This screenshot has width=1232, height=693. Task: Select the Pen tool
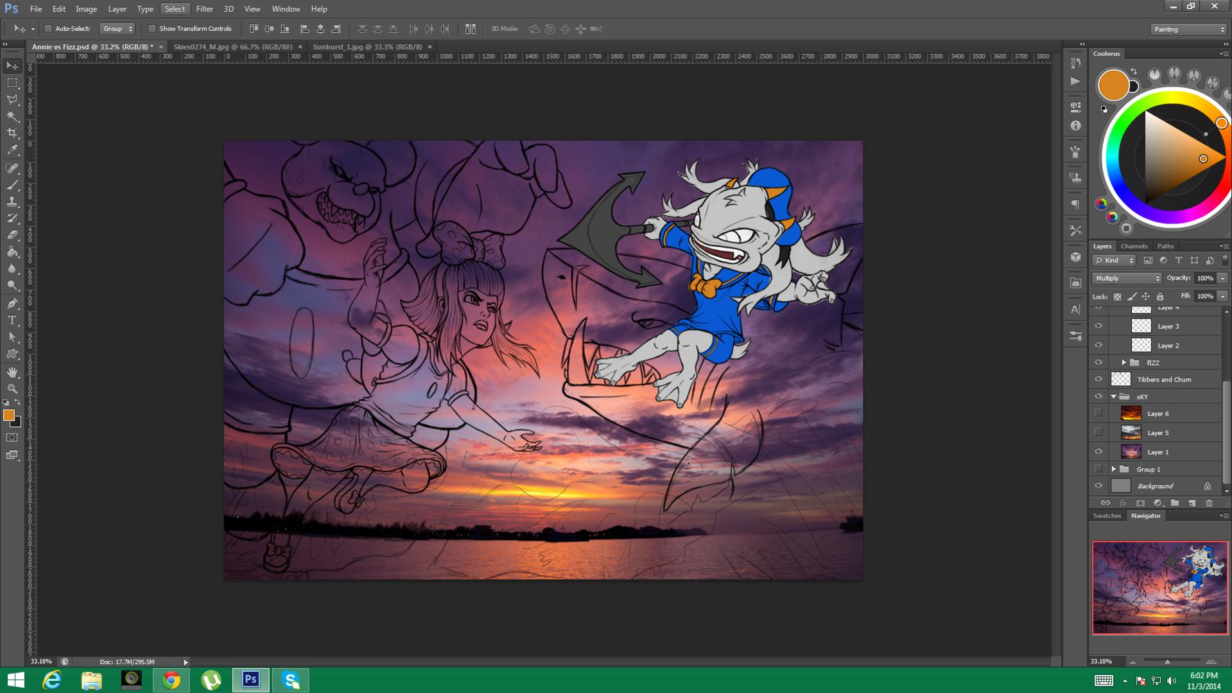pos(12,303)
